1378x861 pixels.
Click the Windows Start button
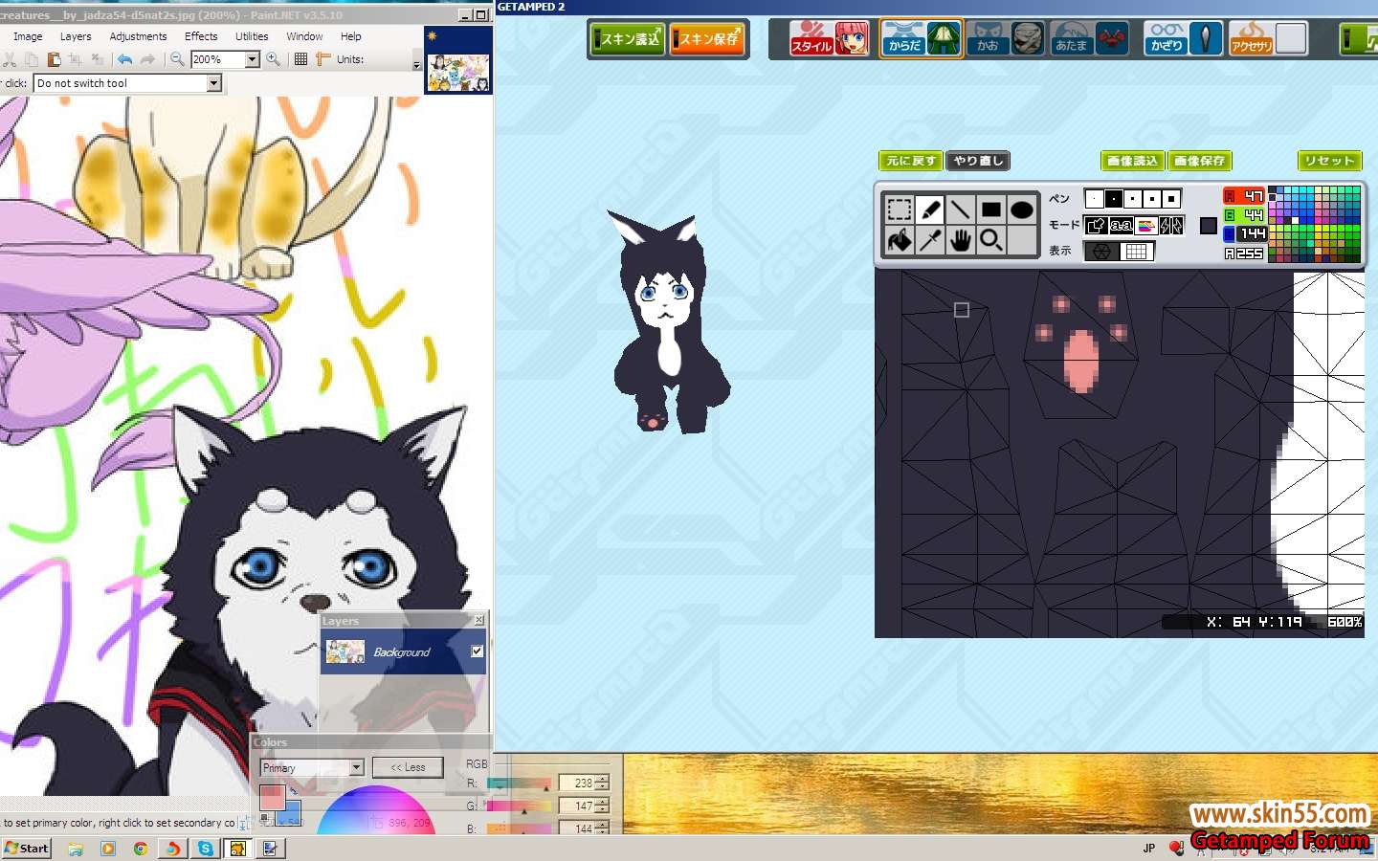coord(26,848)
